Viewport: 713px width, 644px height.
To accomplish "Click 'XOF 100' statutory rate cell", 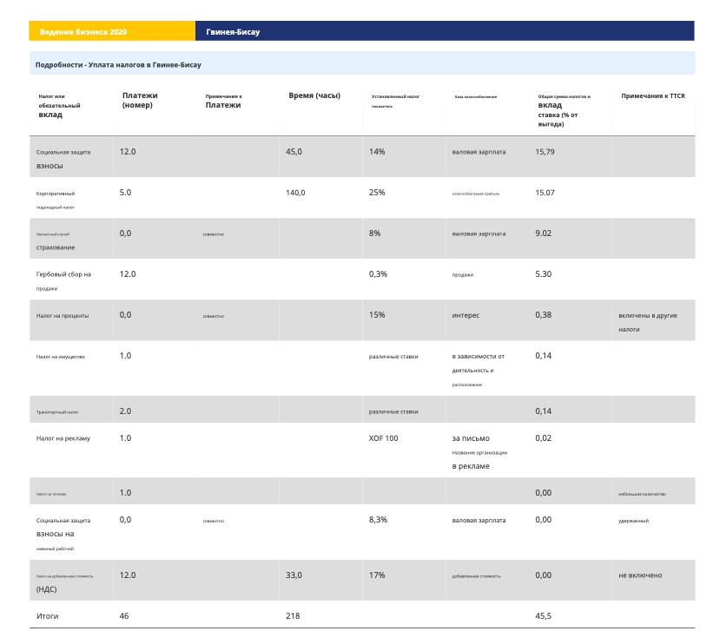I will [383, 438].
